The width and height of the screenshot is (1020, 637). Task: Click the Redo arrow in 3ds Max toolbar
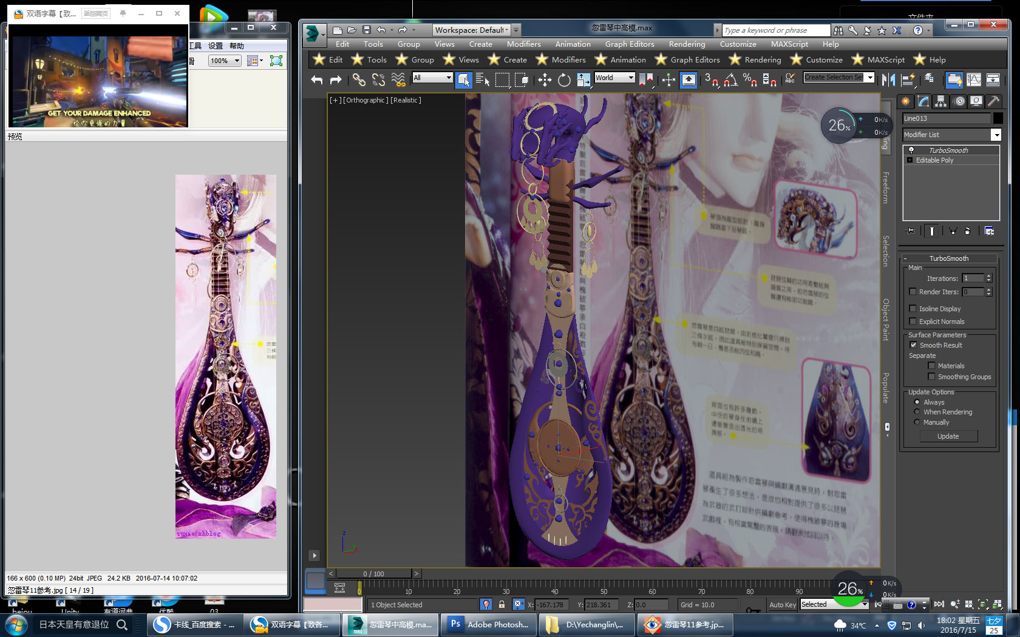coord(336,79)
